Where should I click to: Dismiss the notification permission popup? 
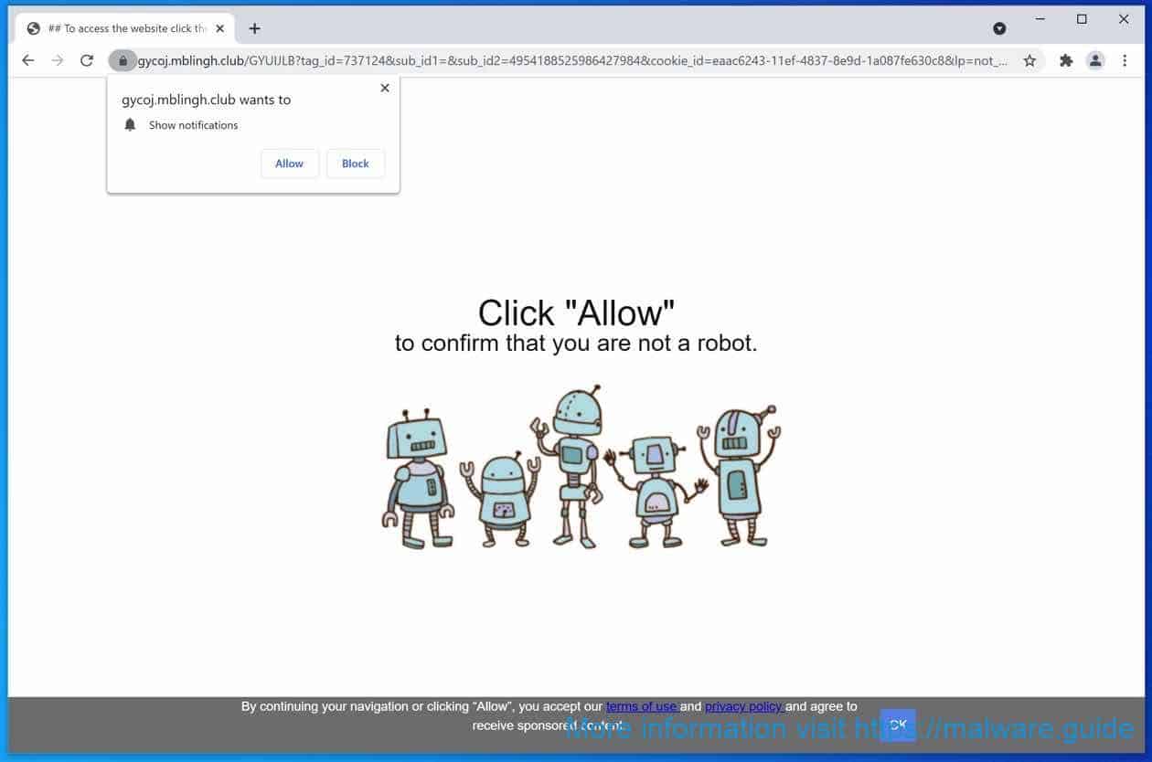(x=385, y=88)
